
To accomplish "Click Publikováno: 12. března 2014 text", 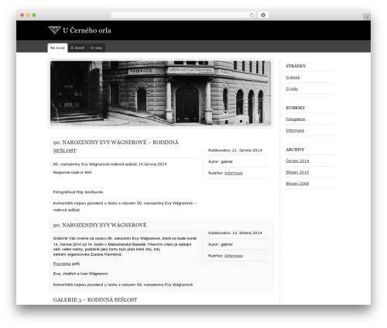I will point(235,233).
